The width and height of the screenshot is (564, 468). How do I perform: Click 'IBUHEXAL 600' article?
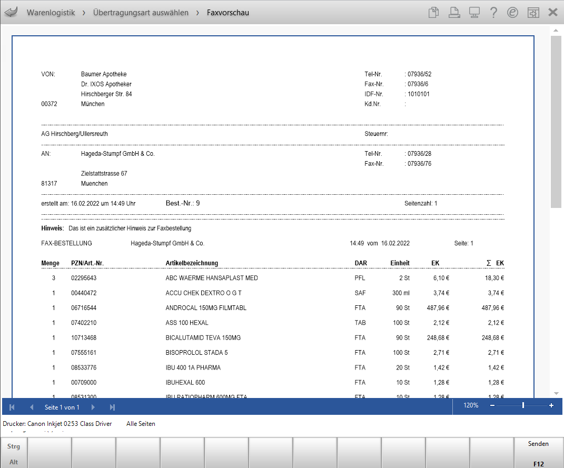tap(185, 382)
